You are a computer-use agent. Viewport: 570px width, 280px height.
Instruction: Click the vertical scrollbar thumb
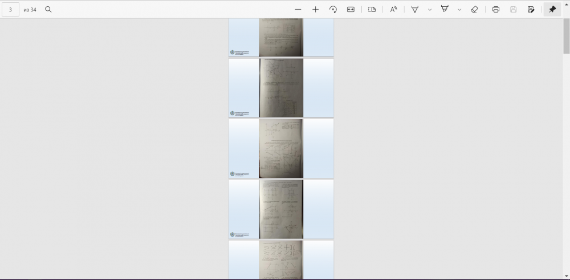(566, 37)
